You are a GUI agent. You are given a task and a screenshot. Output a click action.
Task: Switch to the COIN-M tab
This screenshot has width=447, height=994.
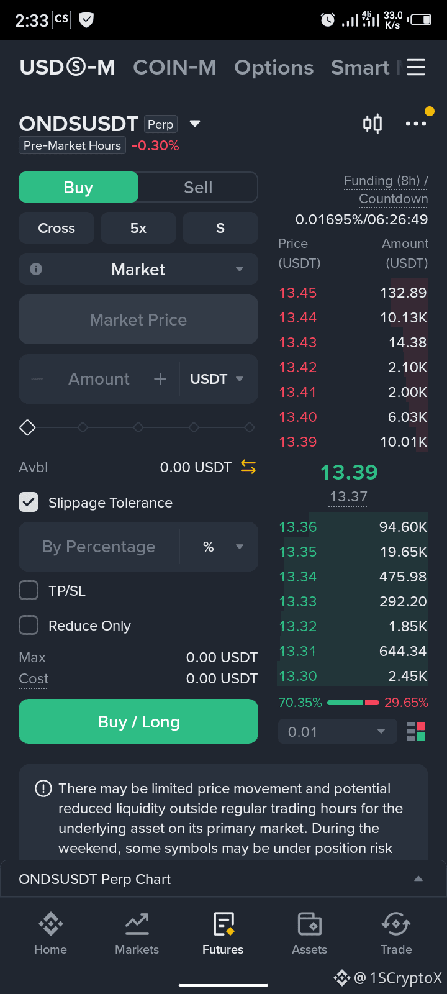[174, 67]
